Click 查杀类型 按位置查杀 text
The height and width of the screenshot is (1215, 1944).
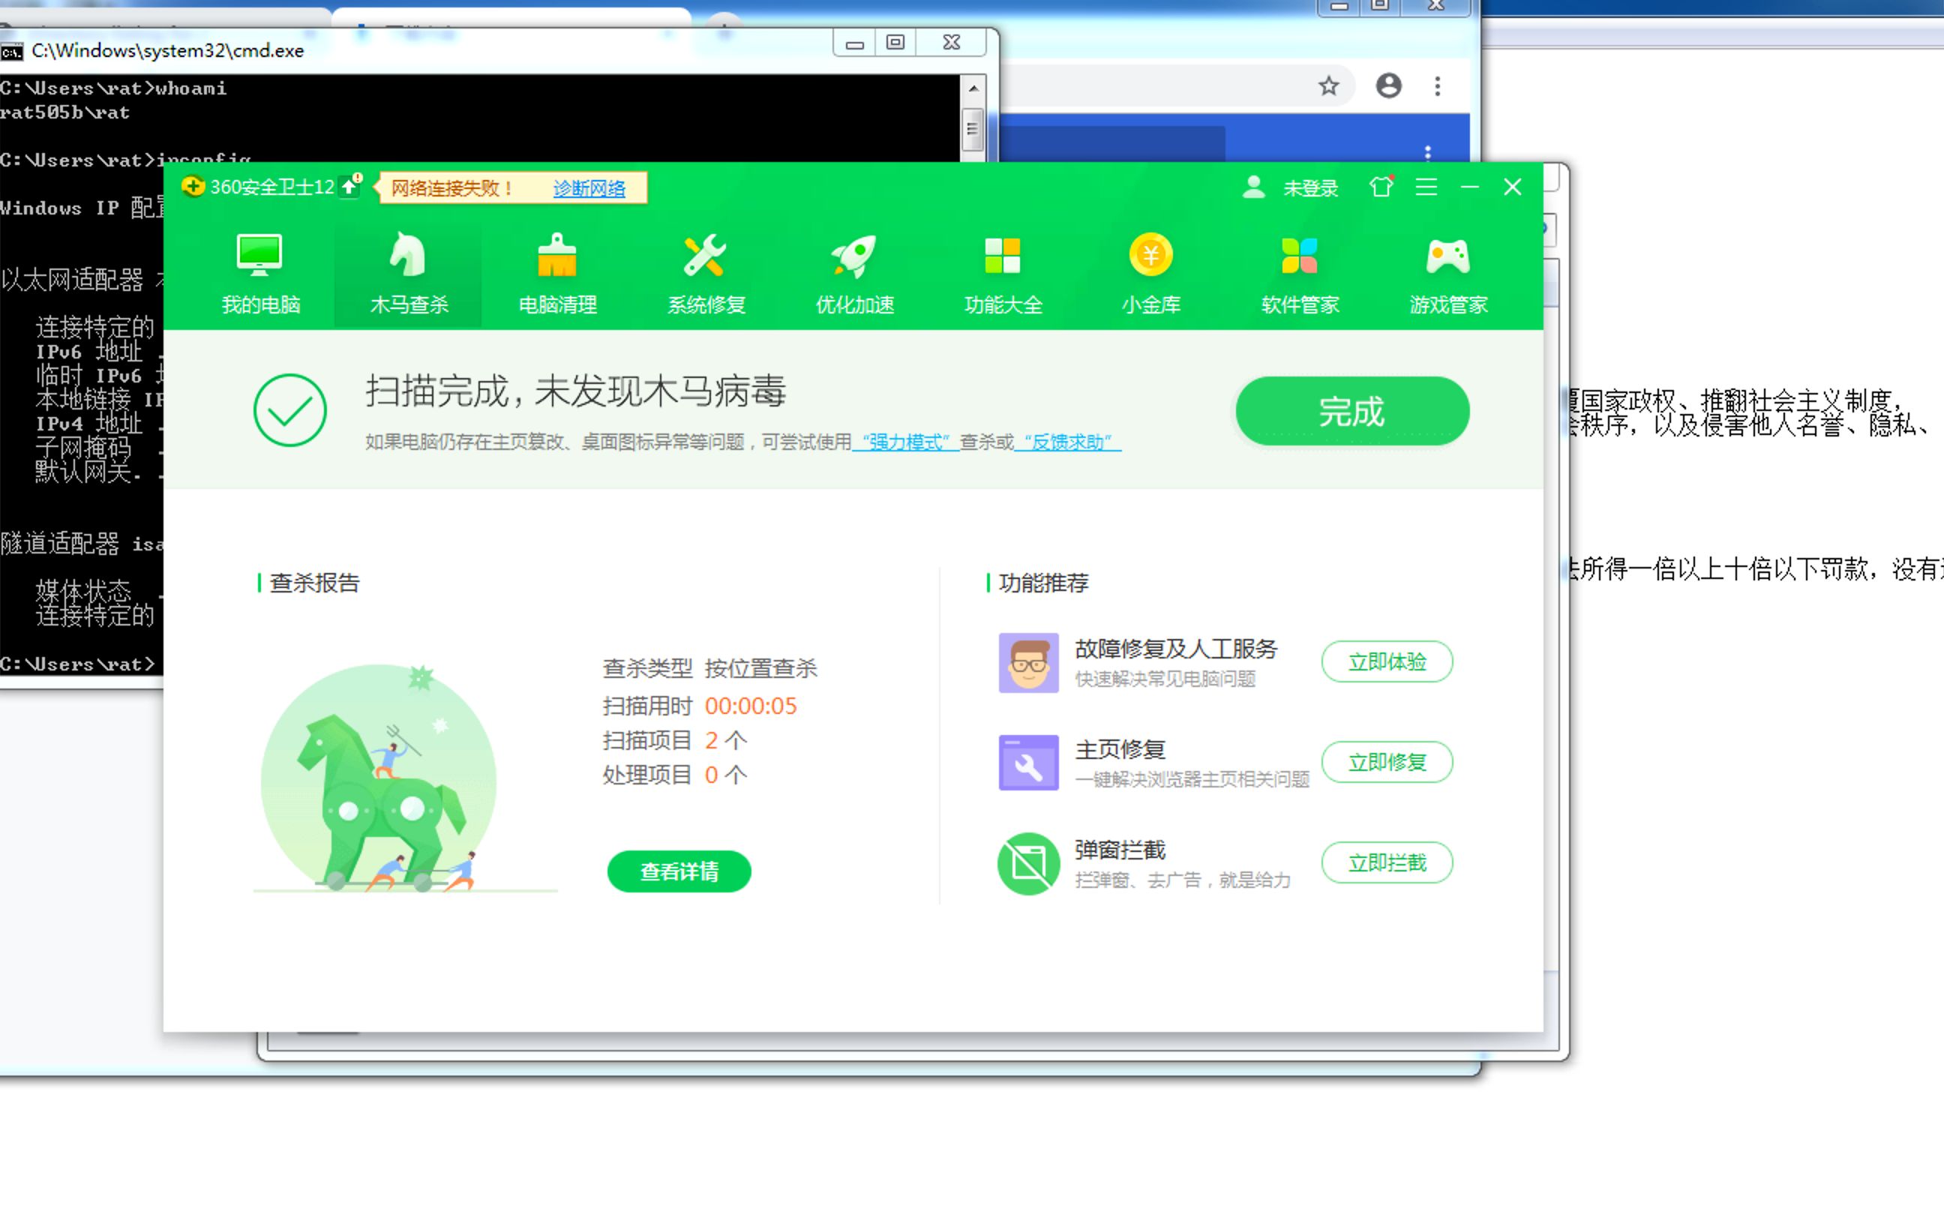[709, 667]
